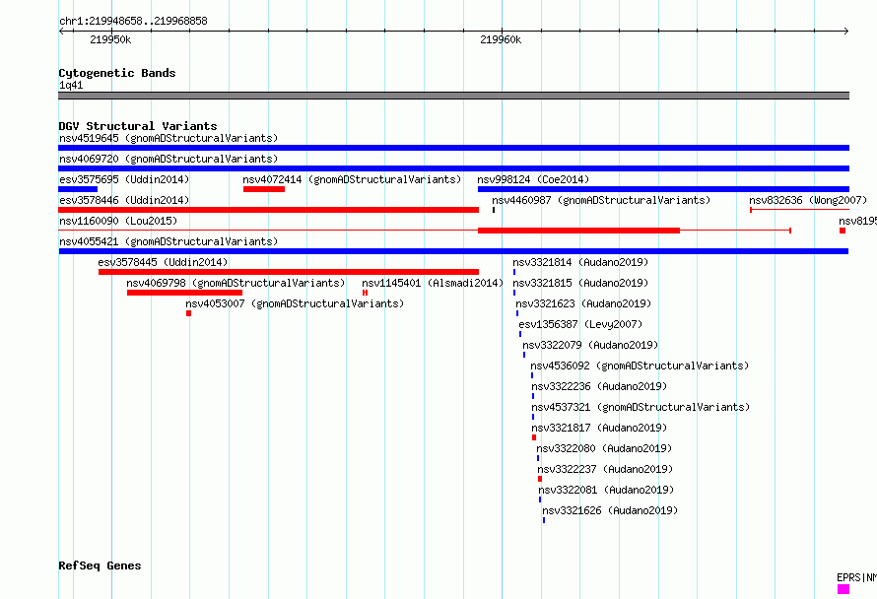Click the long red bar of esv3578446
The width and height of the screenshot is (877, 599).
coord(268,210)
